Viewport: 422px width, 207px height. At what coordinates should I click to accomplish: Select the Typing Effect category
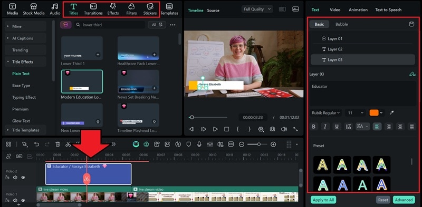tap(24, 97)
